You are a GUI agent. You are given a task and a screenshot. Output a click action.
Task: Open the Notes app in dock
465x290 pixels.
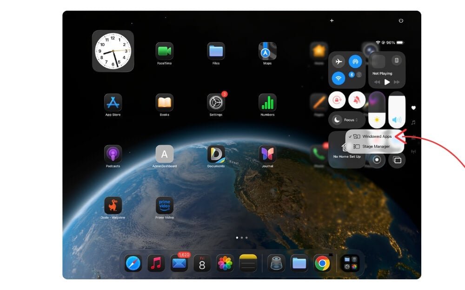(x=248, y=263)
